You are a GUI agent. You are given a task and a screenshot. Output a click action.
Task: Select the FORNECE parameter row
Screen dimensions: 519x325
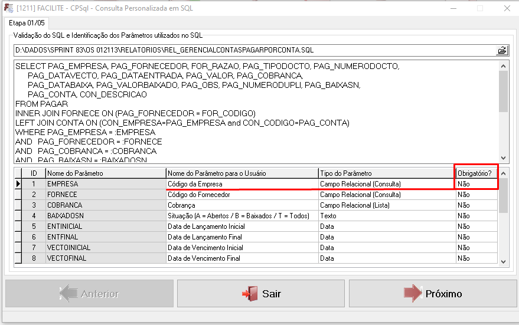tap(105, 195)
